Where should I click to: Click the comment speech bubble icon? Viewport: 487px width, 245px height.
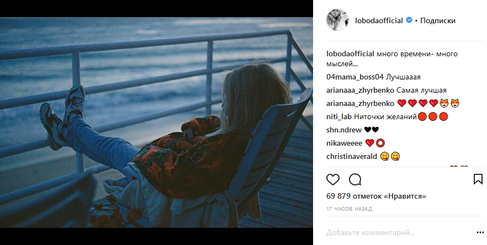pos(355,179)
